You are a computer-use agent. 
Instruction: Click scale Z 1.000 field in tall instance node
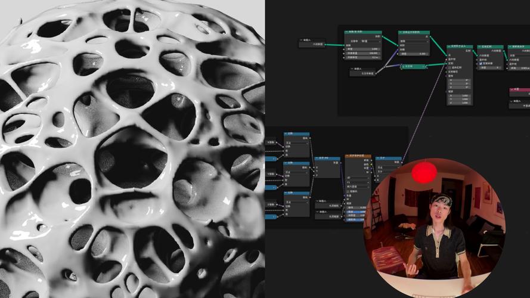tap(460, 103)
